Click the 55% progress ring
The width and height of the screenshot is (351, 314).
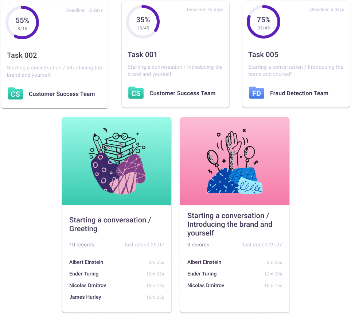pyautogui.click(x=22, y=23)
